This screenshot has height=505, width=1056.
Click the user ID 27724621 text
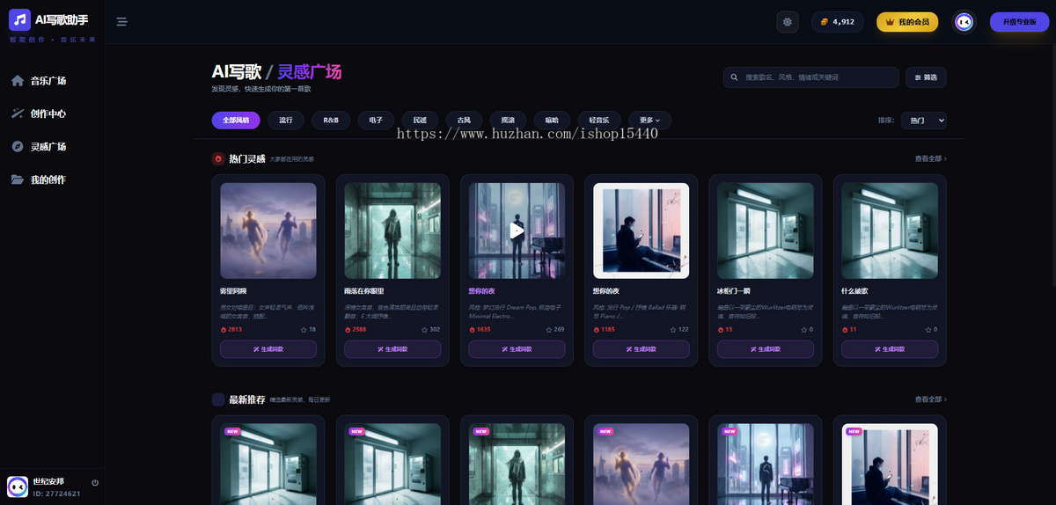click(x=56, y=494)
